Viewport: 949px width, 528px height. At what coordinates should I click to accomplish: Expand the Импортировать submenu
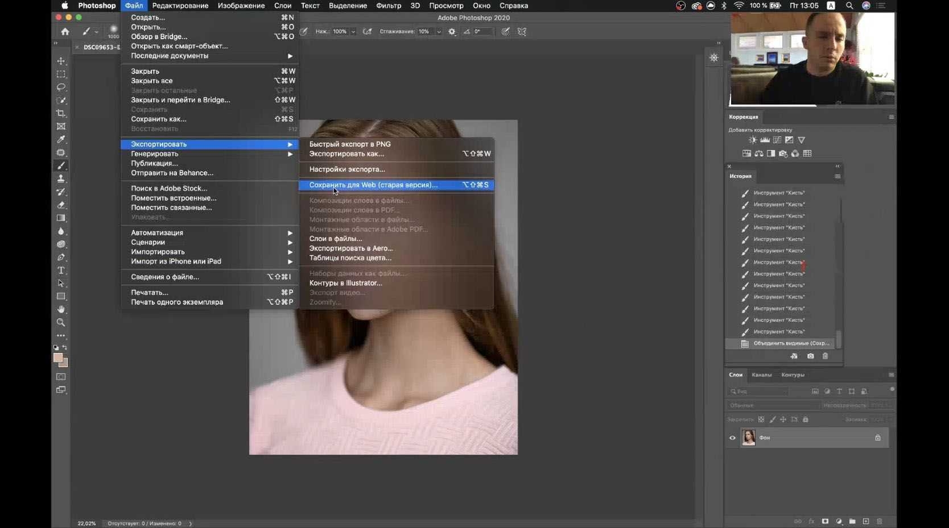209,252
